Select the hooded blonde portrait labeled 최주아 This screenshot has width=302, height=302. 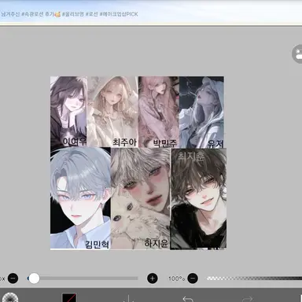point(112,112)
